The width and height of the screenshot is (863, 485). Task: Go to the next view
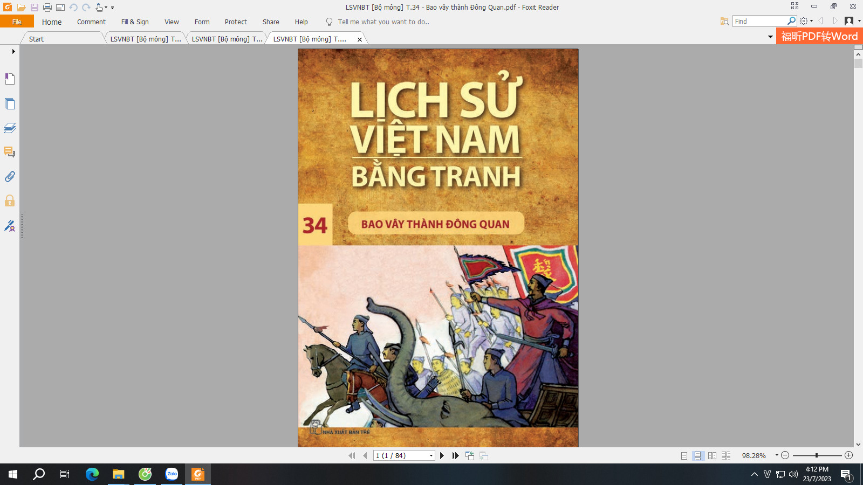click(484, 455)
